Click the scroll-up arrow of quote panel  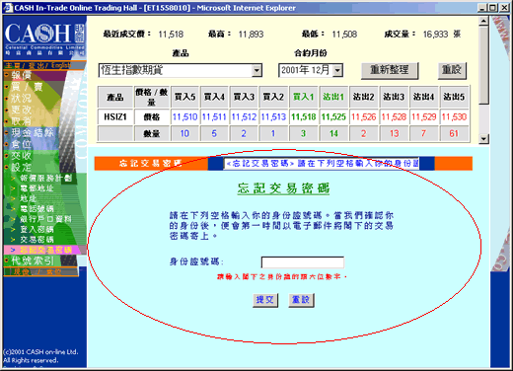[483, 21]
